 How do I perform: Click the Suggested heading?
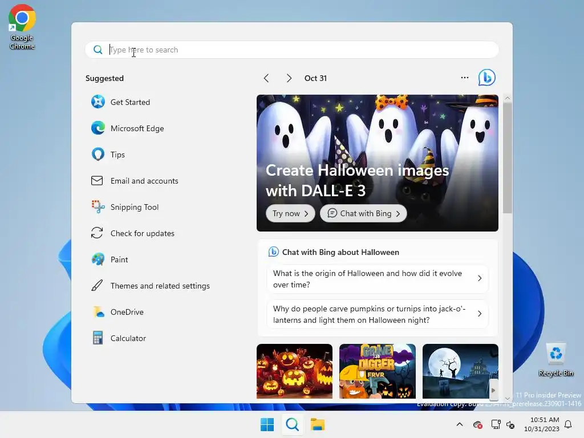pyautogui.click(x=104, y=78)
